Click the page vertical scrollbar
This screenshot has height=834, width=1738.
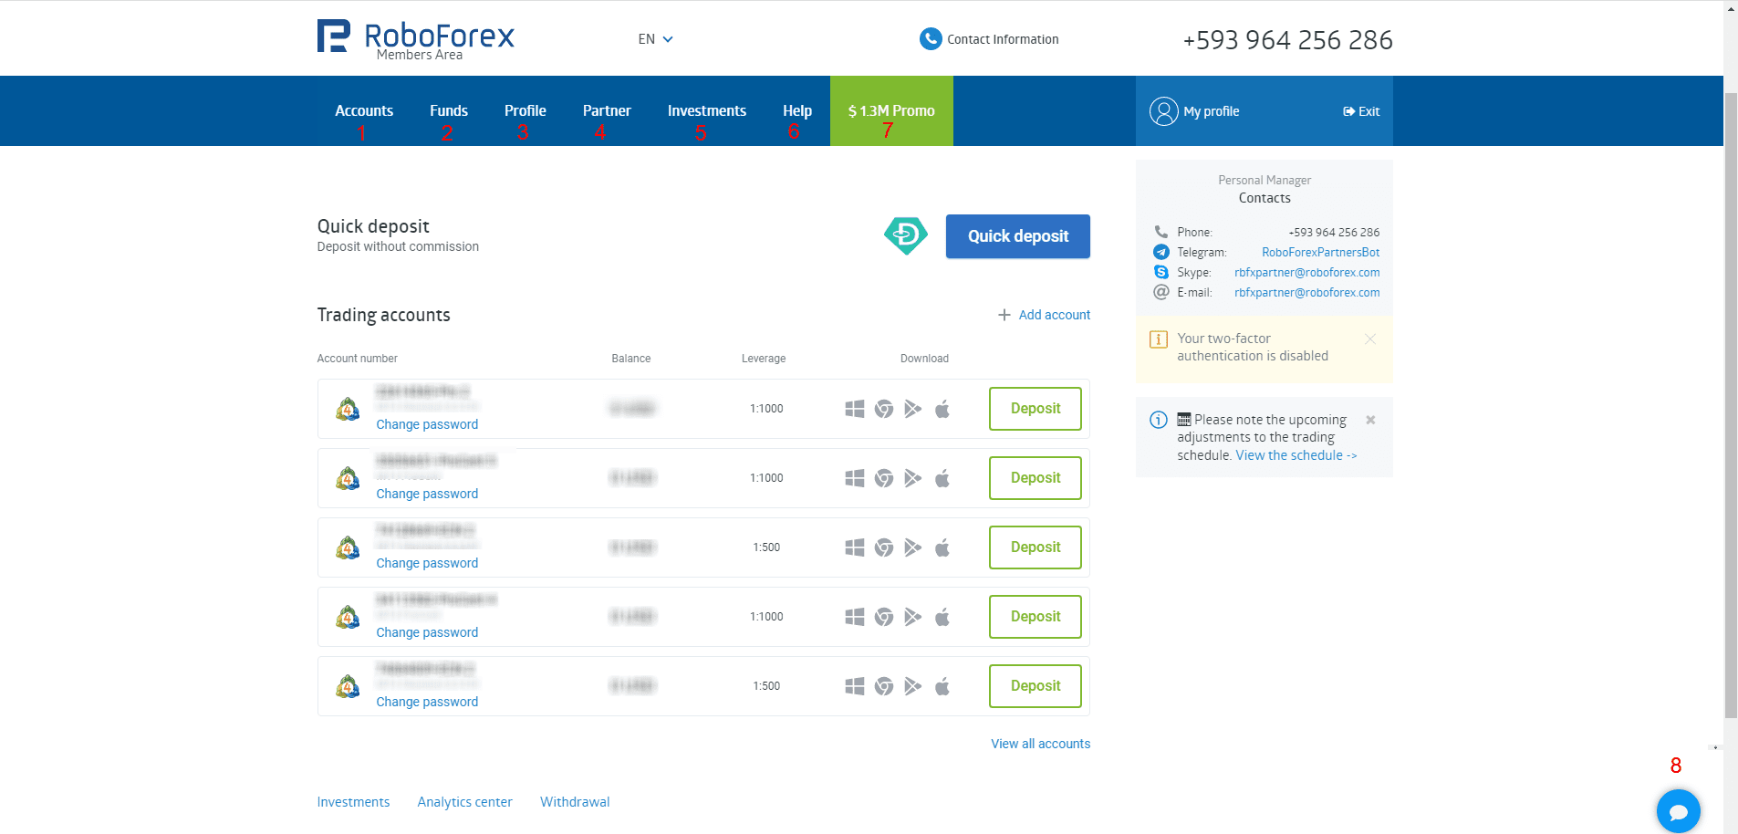pyautogui.click(x=1731, y=405)
